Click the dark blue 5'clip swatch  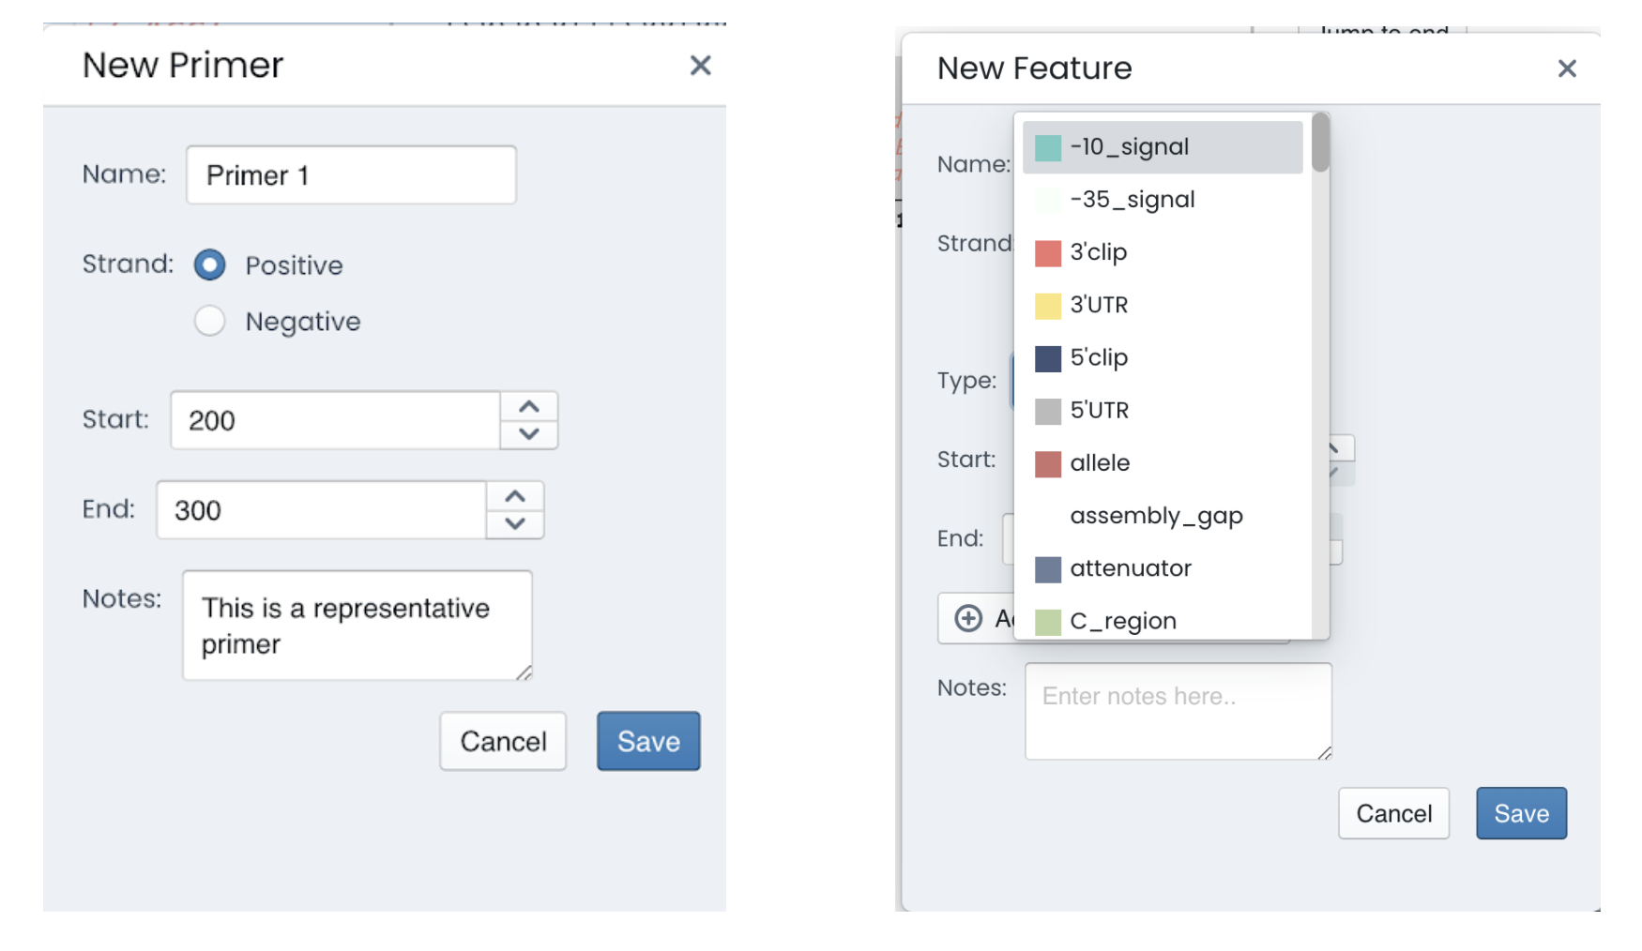click(1048, 358)
